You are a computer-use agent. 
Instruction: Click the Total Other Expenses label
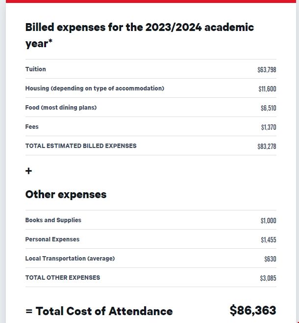tap(63, 278)
